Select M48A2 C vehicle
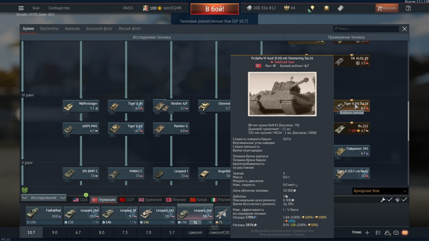 pyautogui.click(x=126, y=173)
